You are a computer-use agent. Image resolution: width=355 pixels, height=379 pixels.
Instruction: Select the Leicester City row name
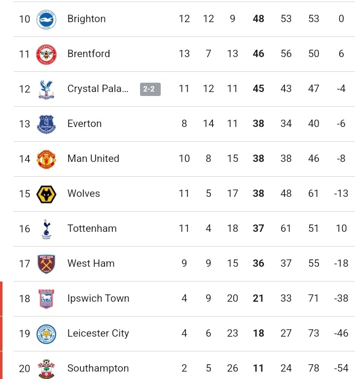98,333
